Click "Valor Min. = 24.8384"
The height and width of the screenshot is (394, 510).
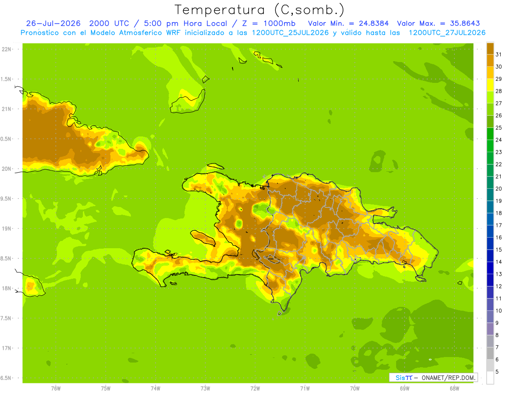click(x=348, y=23)
